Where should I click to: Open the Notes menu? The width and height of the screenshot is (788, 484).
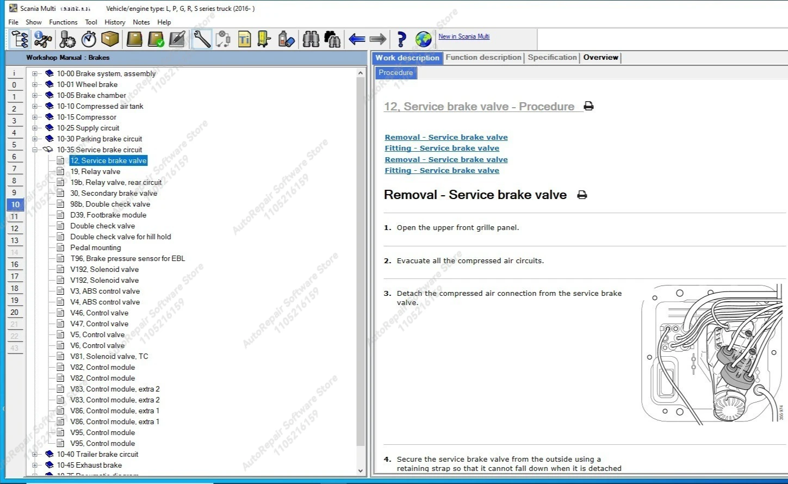point(141,22)
